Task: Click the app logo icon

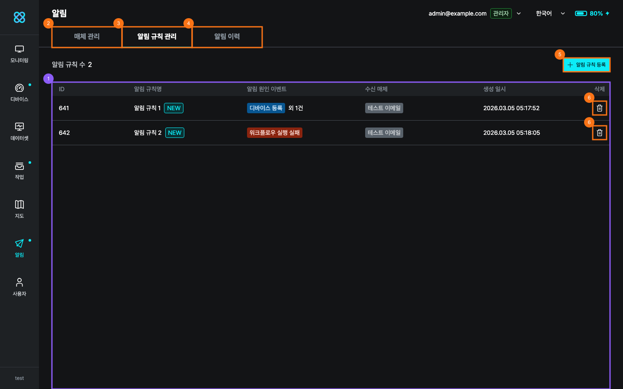Action: pyautogui.click(x=19, y=17)
